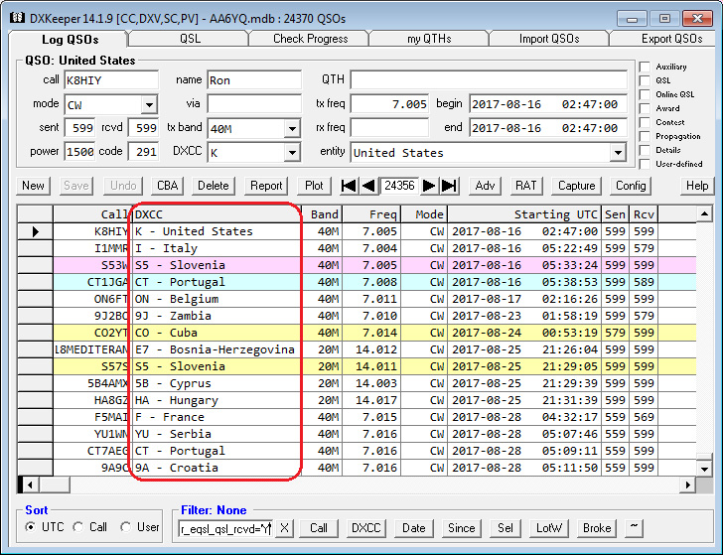Click the horizontal scroll right arrow
This screenshot has width=723, height=555.
pos(688,485)
